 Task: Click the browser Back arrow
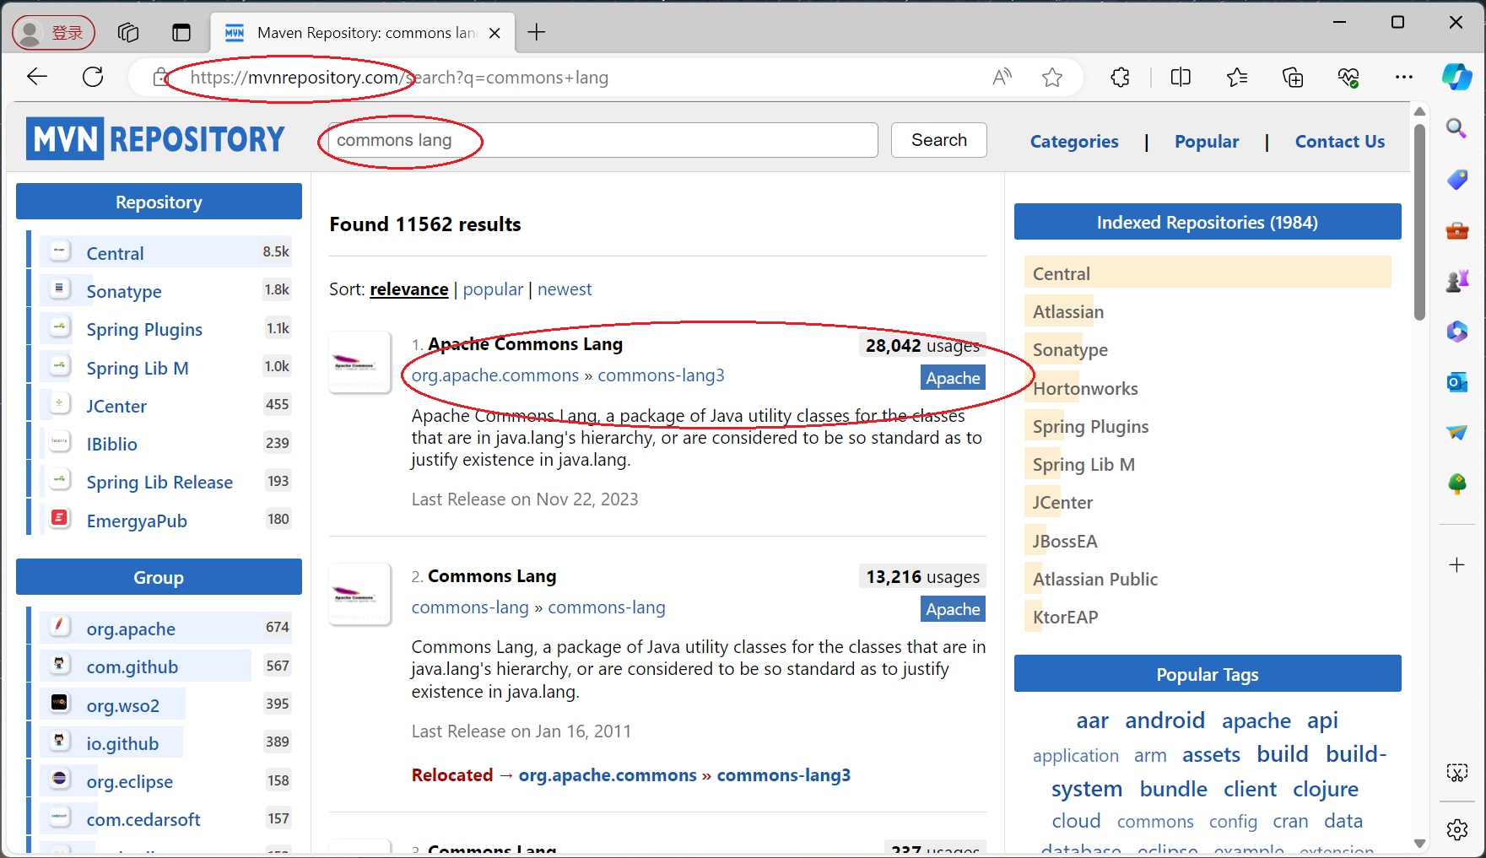coord(37,77)
